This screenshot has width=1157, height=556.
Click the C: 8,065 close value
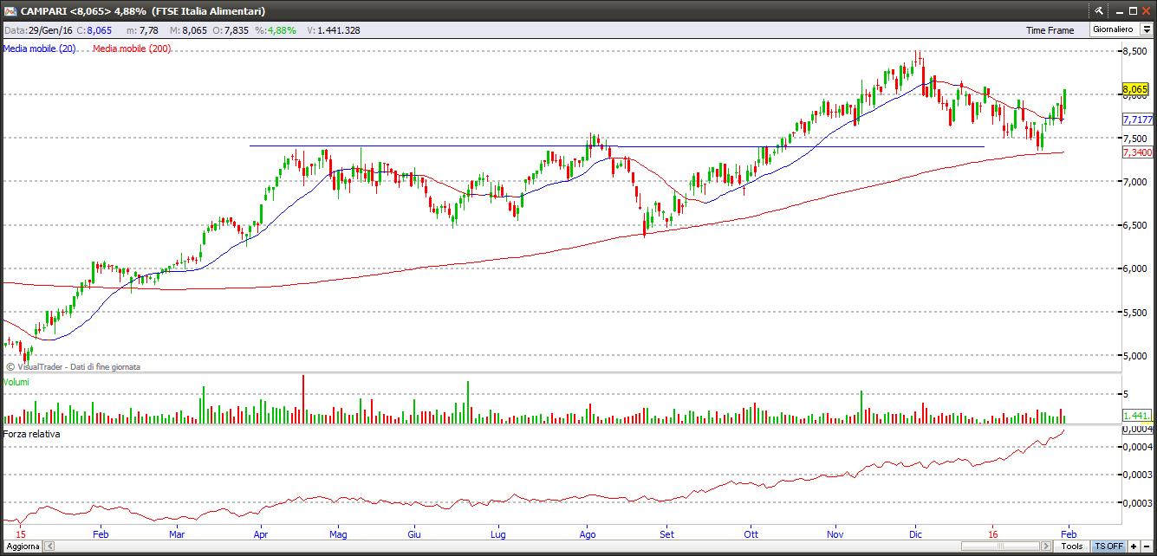tap(95, 30)
